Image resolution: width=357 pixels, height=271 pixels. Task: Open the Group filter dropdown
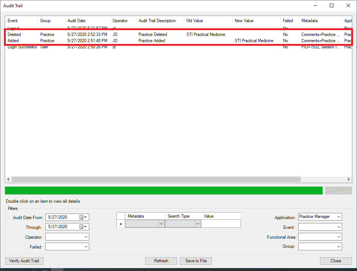338,247
